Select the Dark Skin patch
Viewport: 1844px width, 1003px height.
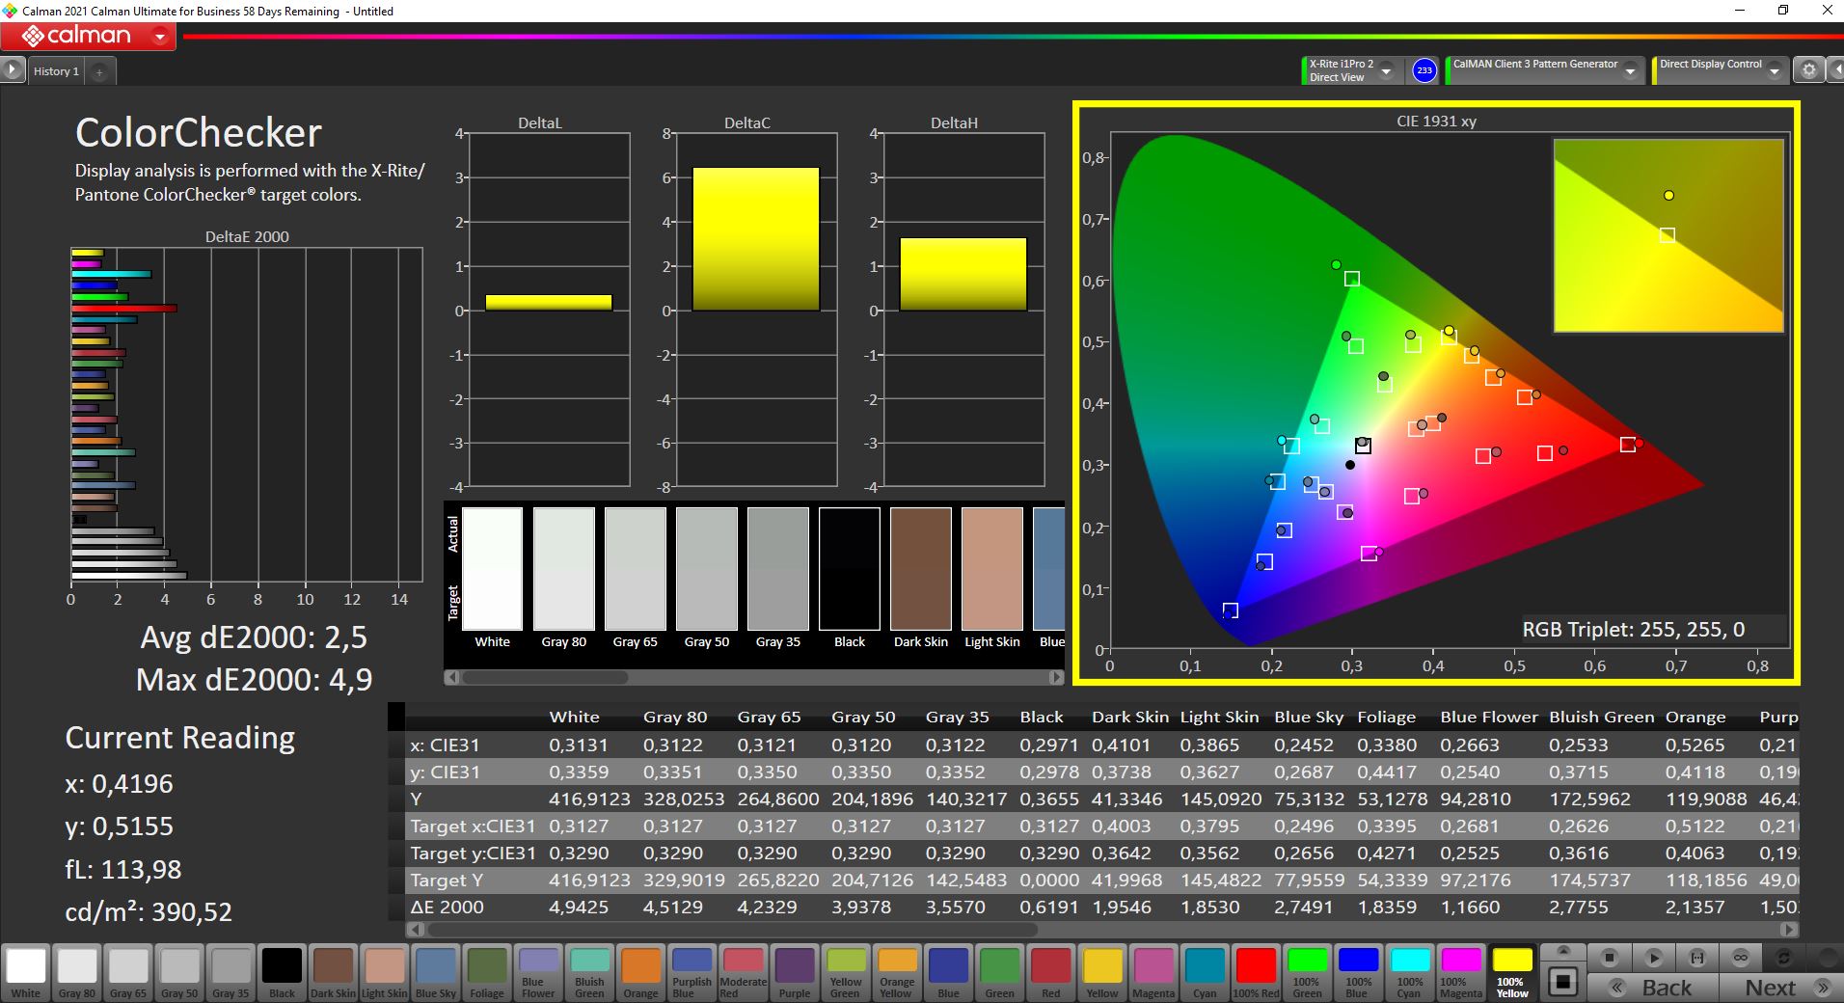pyautogui.click(x=333, y=972)
